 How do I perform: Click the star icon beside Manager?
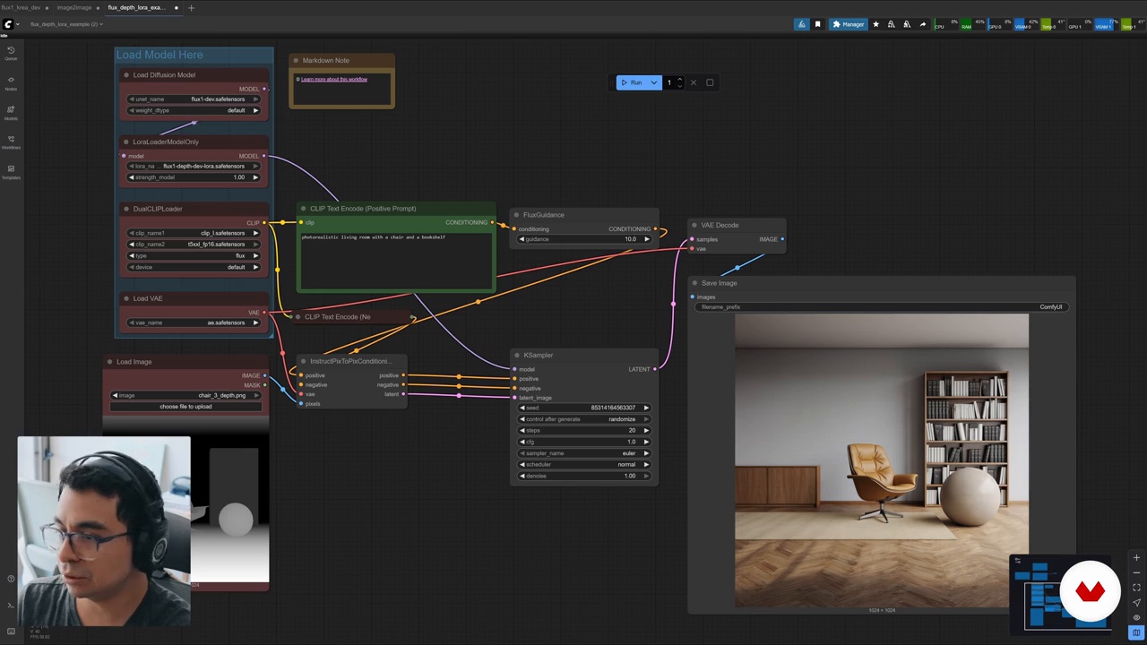[x=875, y=24]
